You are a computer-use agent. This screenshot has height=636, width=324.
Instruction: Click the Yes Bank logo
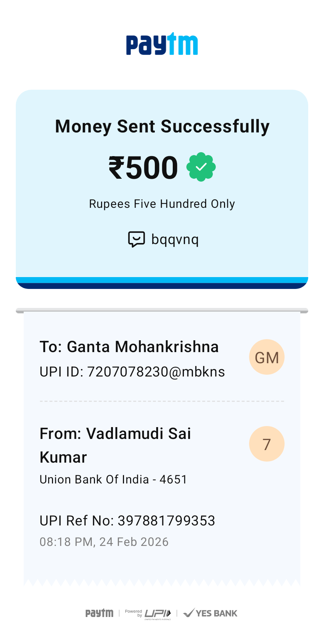(x=210, y=613)
